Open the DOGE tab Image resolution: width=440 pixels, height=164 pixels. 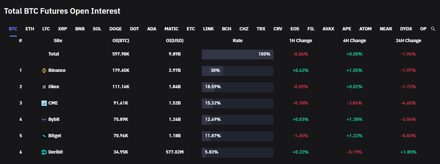(115, 29)
